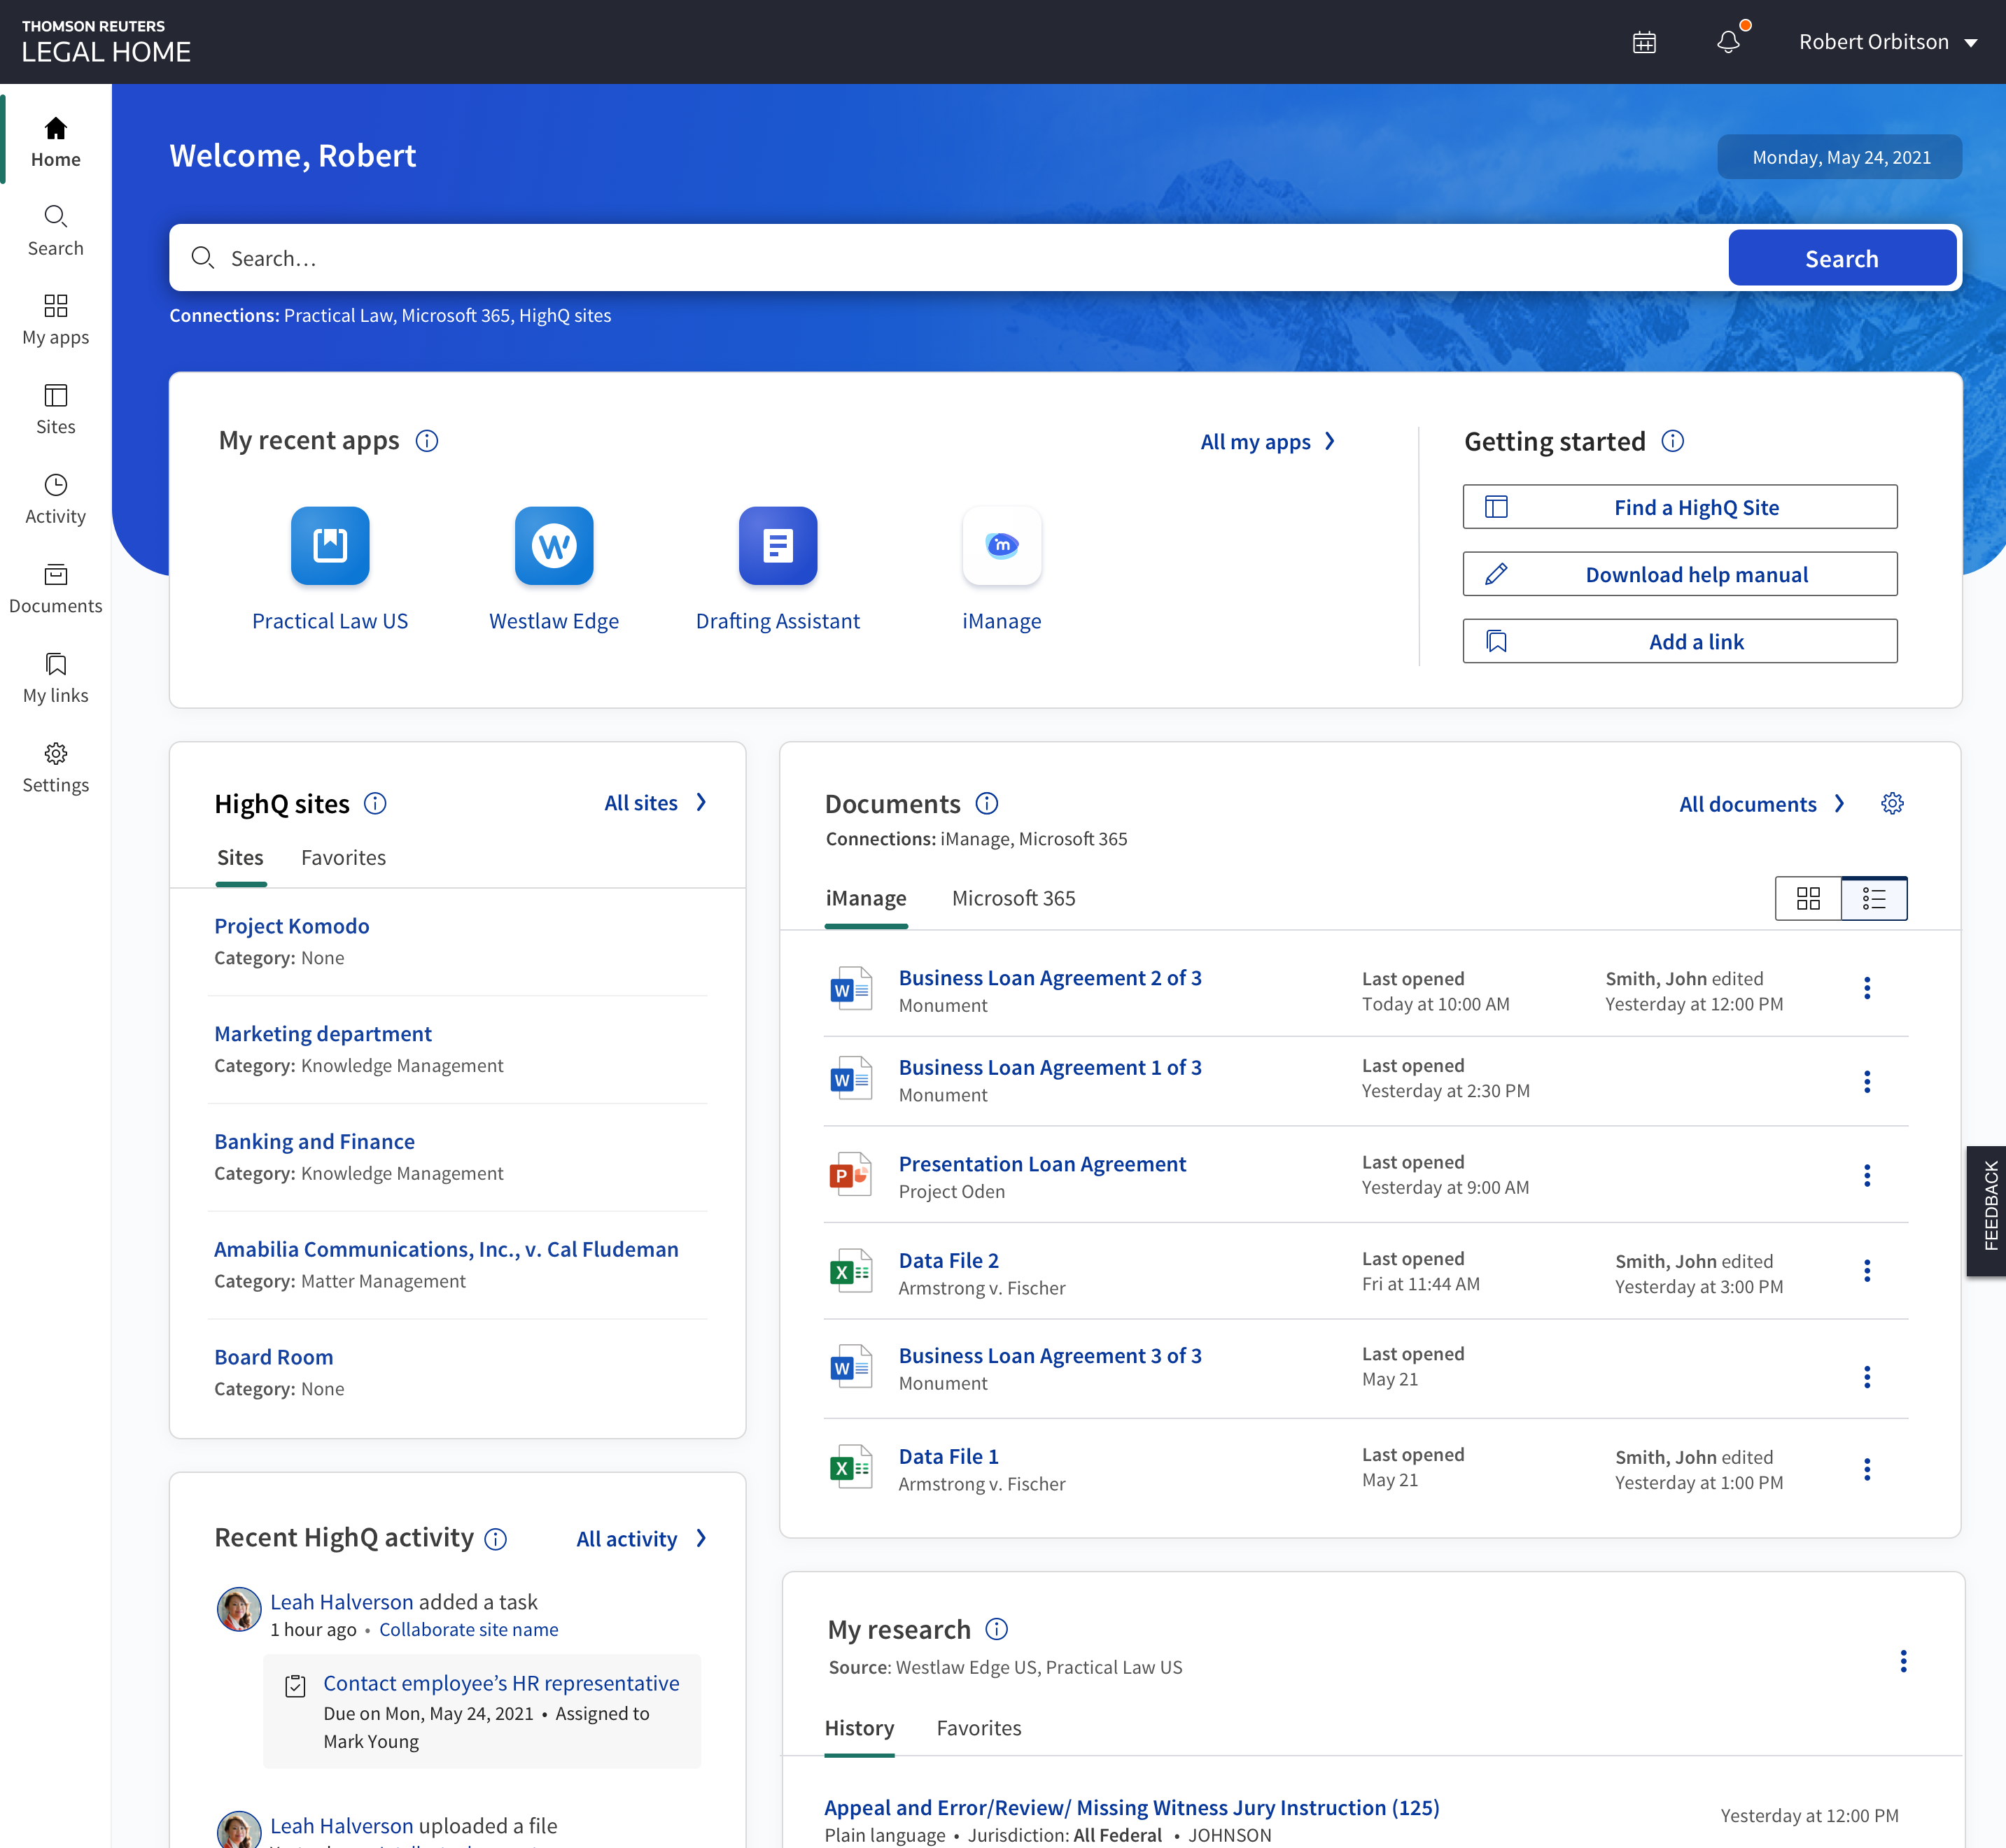Show info for My recent apps
Screen dimensions: 2006x1848
click(x=427, y=441)
